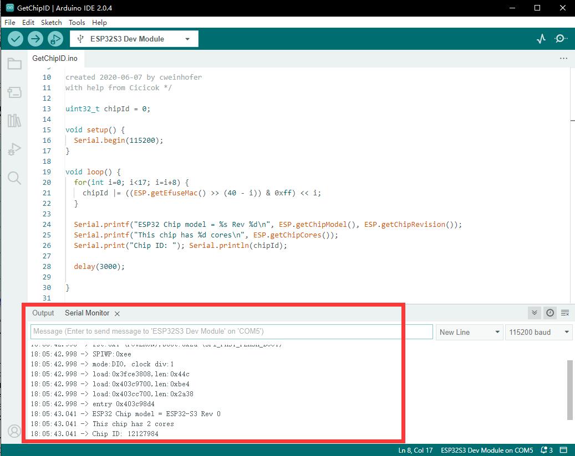Upload the sketch with the arrow button

coord(35,39)
